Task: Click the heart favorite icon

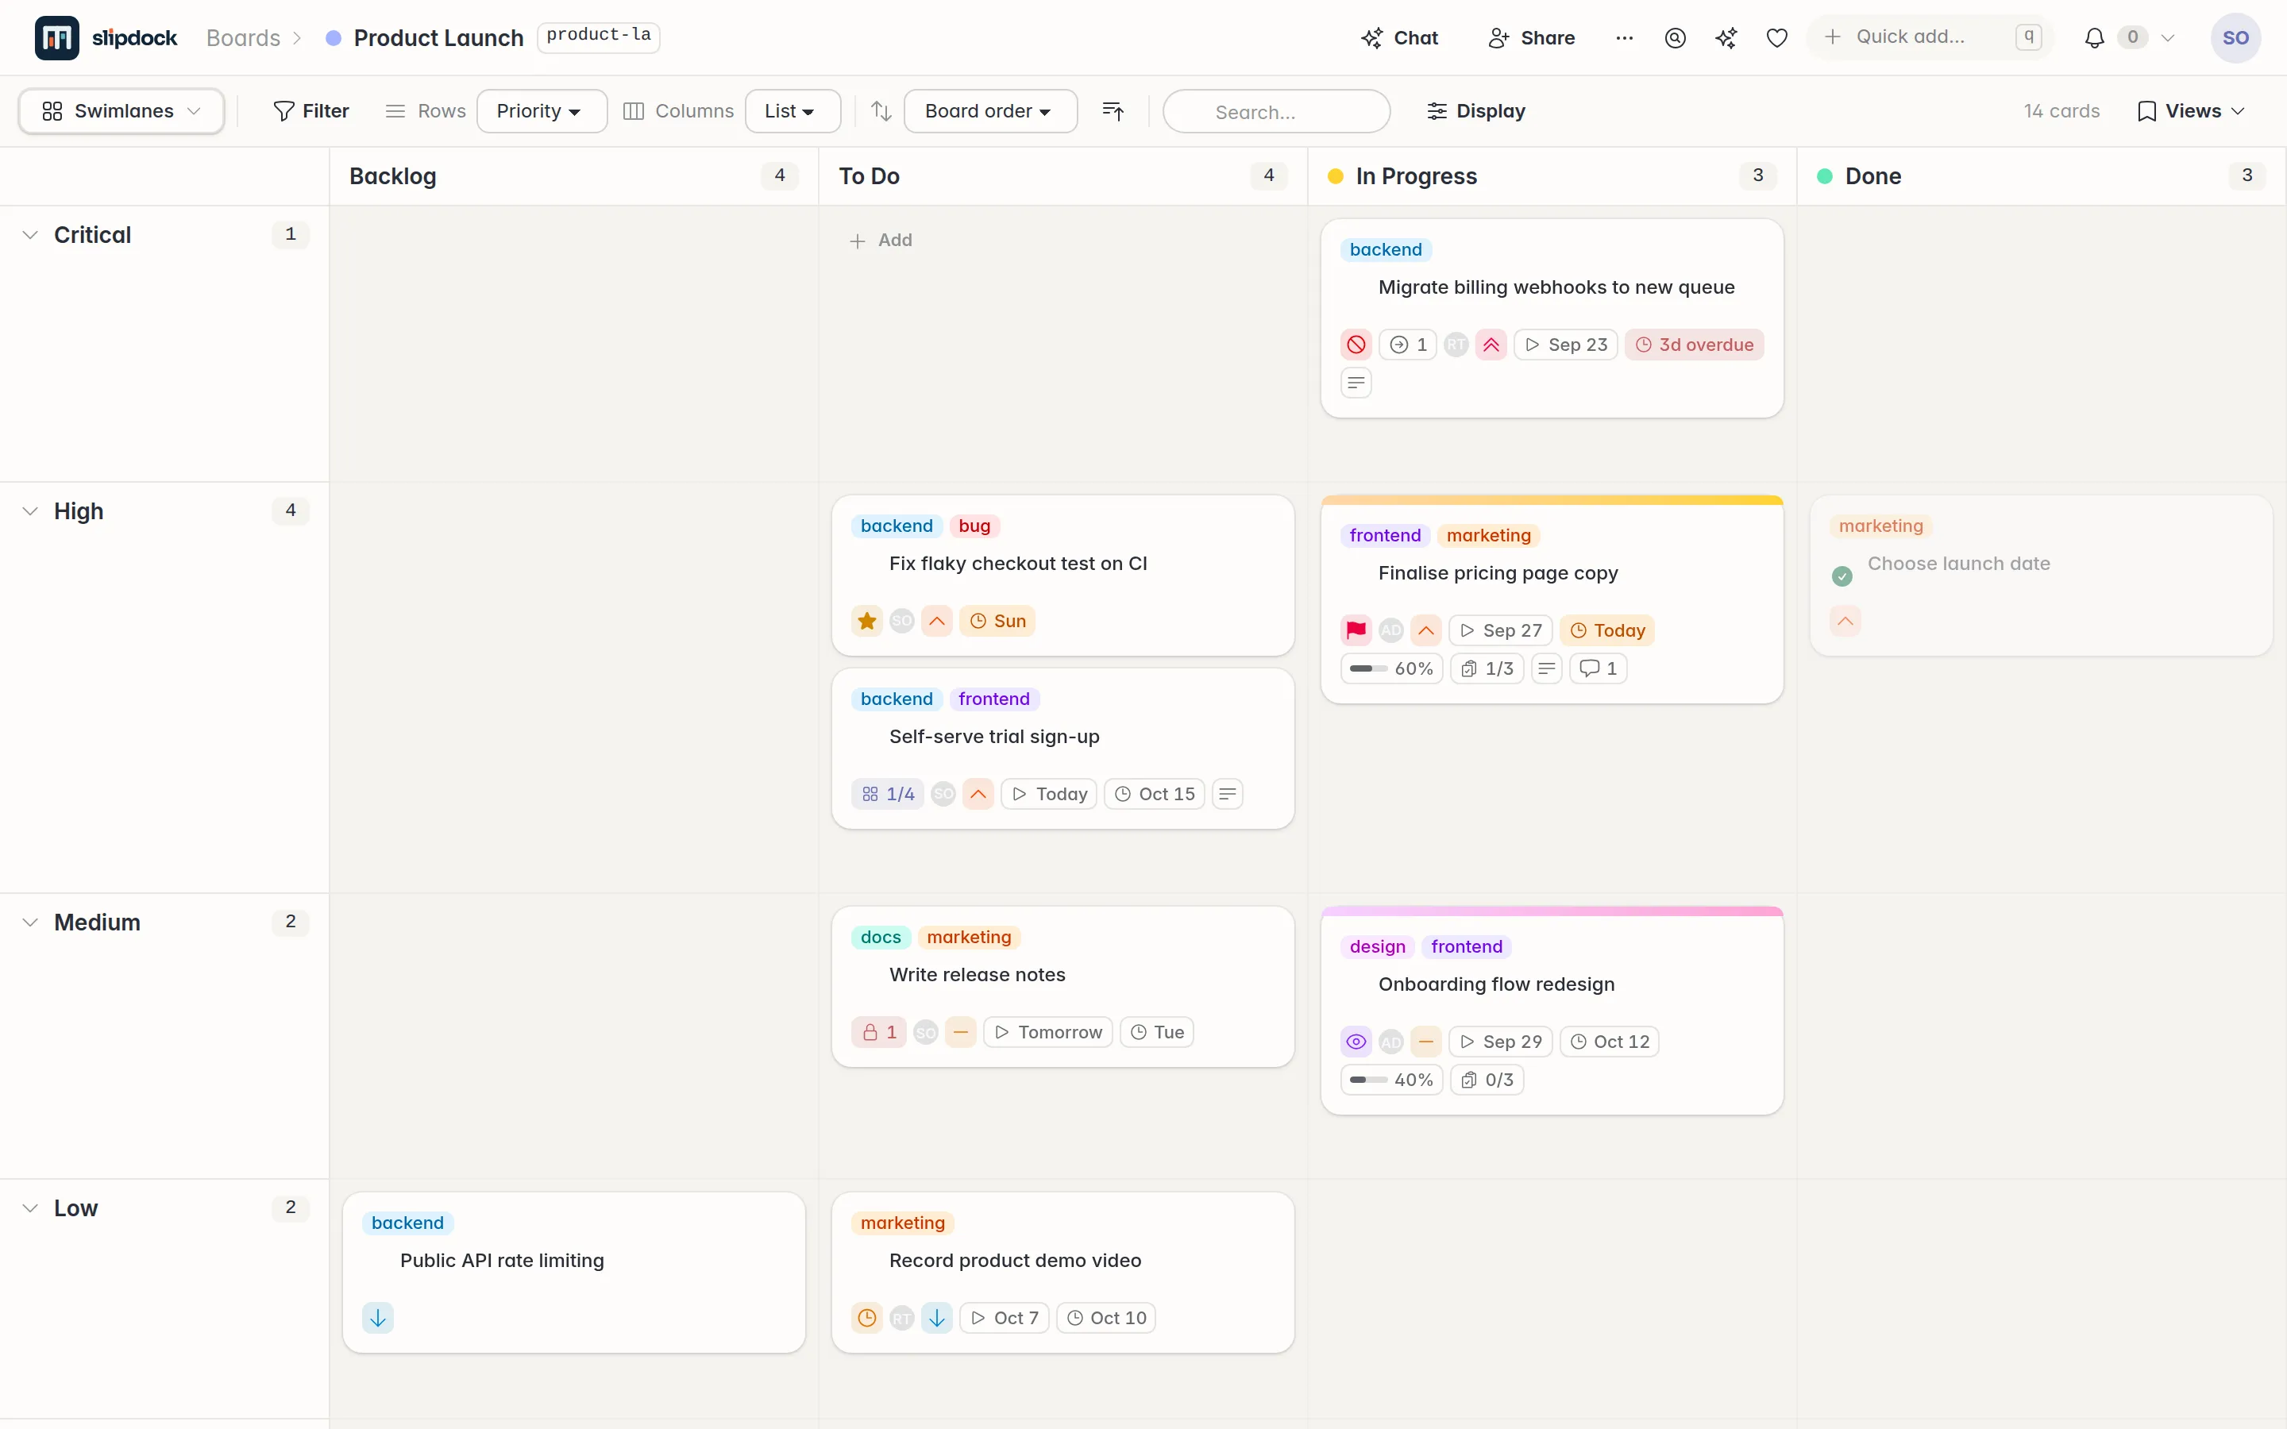Action: pyautogui.click(x=1776, y=38)
